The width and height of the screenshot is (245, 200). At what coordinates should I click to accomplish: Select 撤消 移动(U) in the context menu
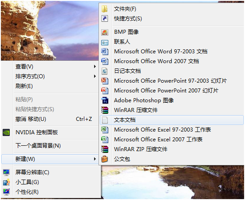tap(50, 119)
